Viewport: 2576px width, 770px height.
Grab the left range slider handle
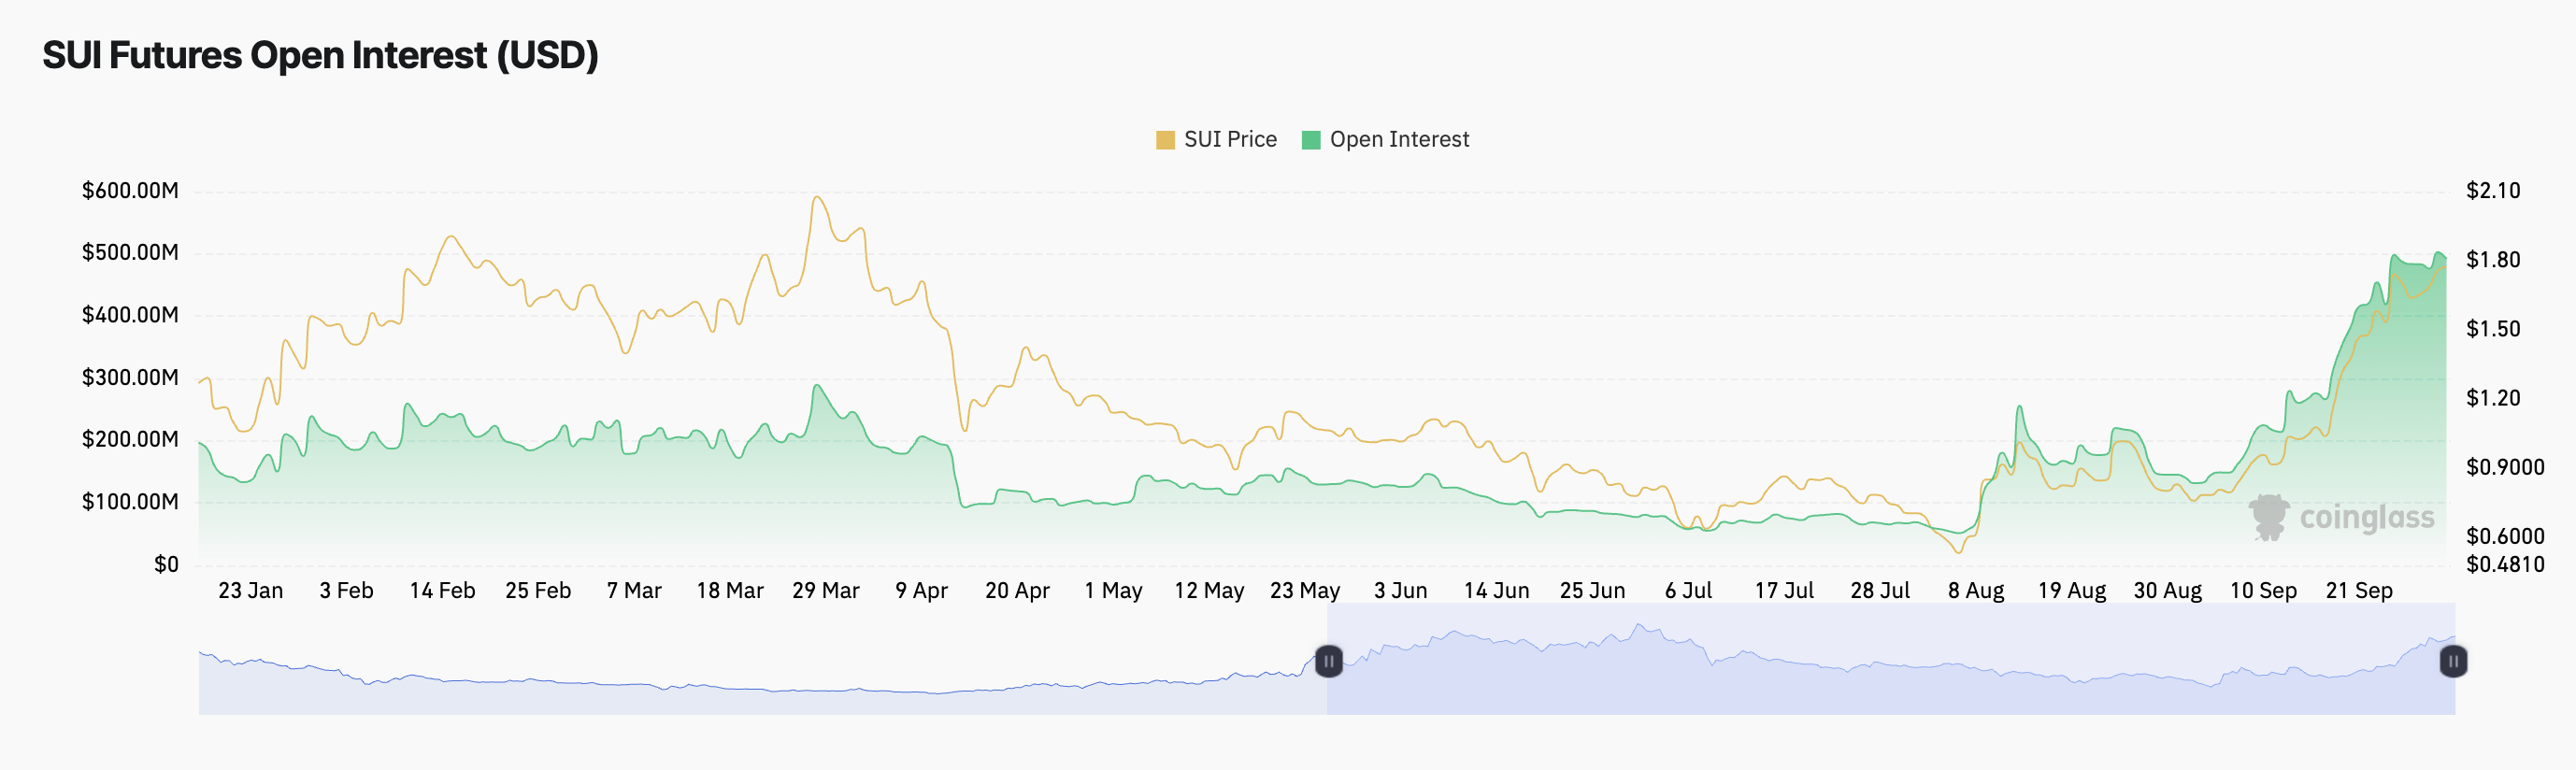click(1328, 661)
